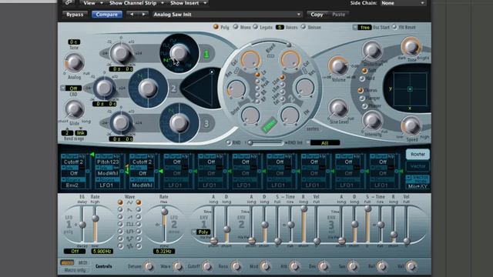493x277 pixels.
Task: Click the Paste button
Action: click(338, 15)
